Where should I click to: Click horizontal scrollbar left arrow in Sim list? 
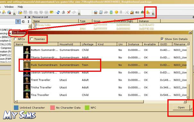click(x=16, y=102)
